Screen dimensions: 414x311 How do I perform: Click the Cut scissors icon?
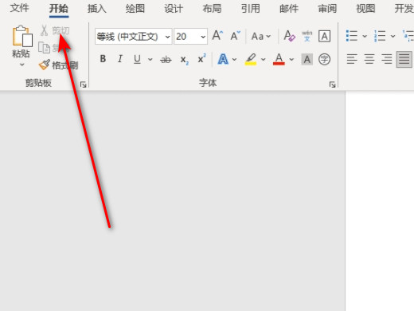[44, 30]
